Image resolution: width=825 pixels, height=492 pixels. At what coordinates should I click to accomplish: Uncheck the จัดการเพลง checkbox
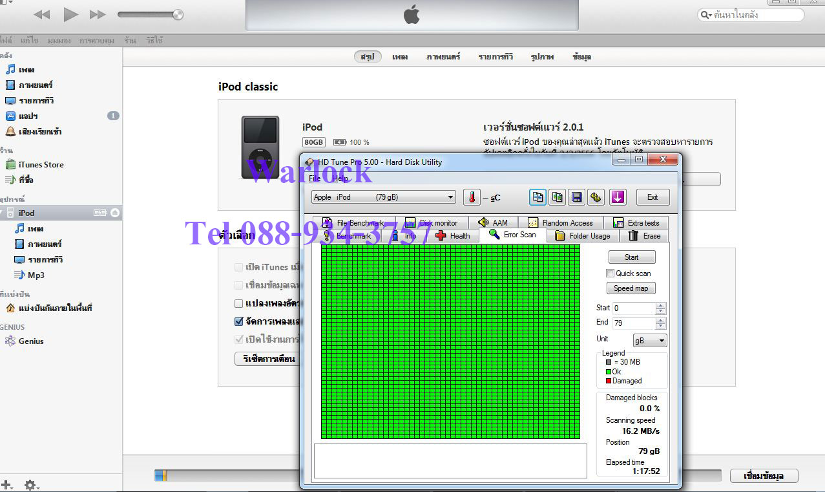coord(239,321)
